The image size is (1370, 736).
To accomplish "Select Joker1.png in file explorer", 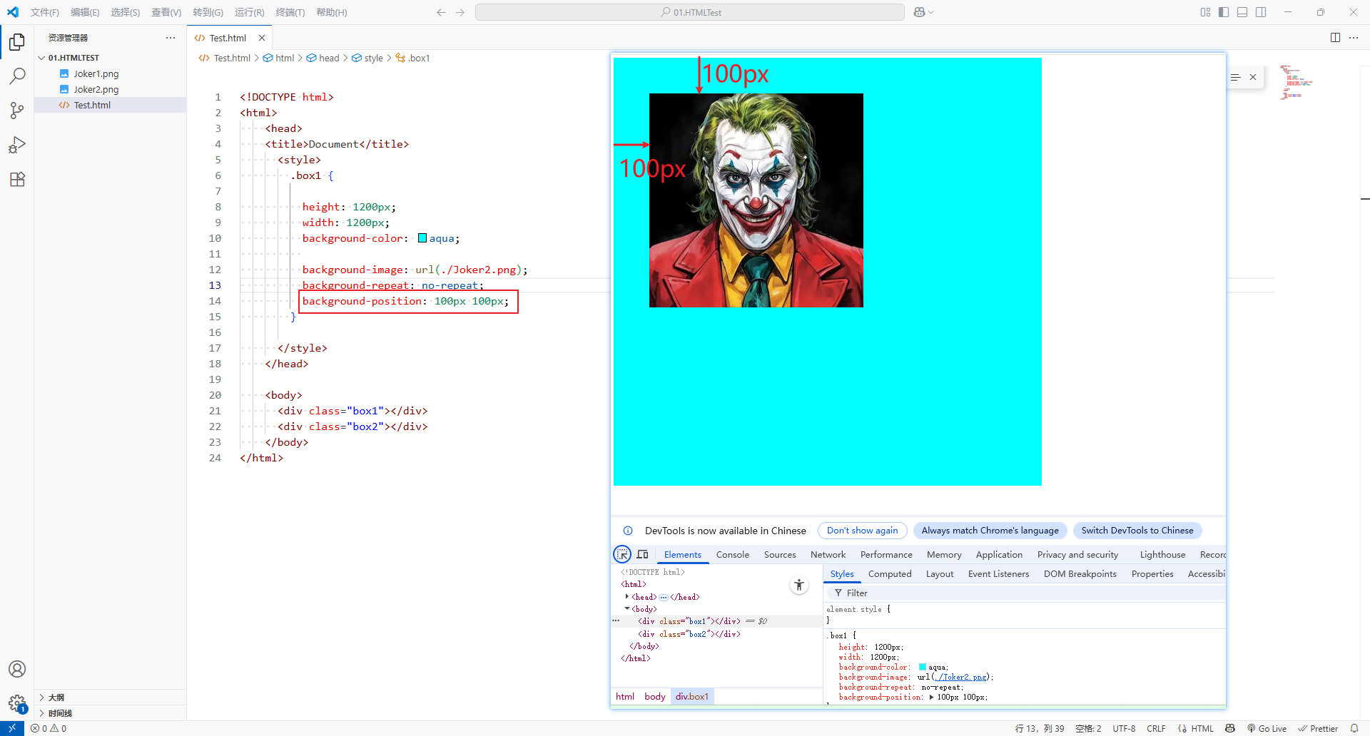I will [96, 73].
